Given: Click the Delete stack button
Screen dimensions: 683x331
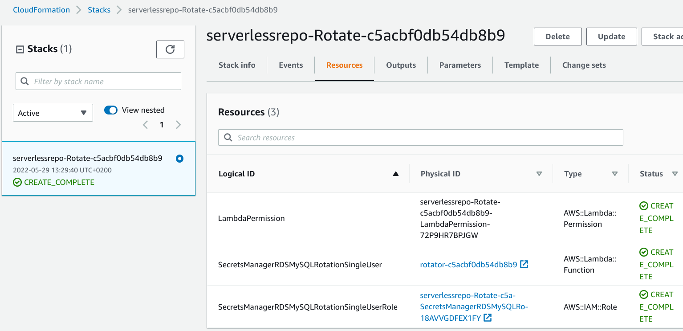Looking at the screenshot, I should click(x=558, y=37).
